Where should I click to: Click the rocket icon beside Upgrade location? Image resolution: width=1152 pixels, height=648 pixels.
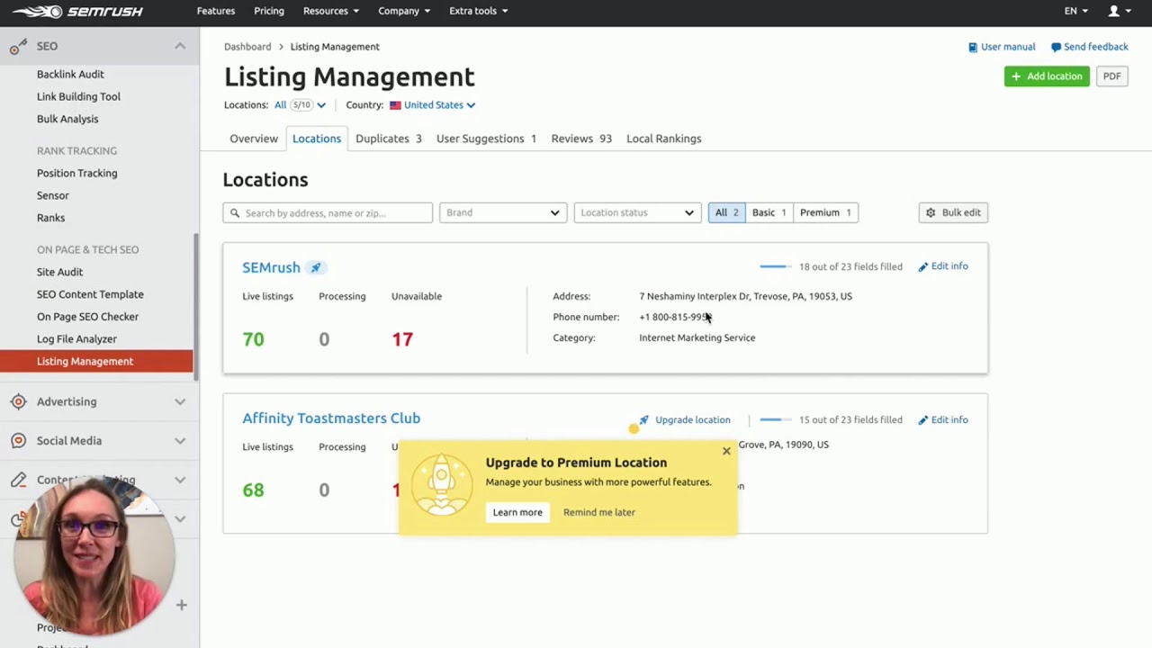[x=643, y=419]
